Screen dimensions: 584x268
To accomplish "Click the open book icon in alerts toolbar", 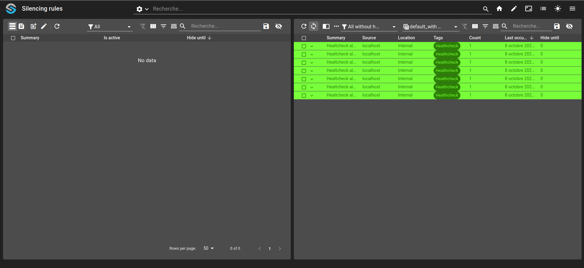I will (x=326, y=26).
